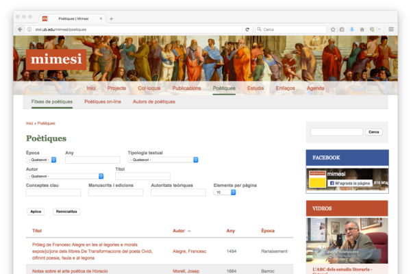Click the Conceptes clau input field
The image size is (411, 274).
53,192
